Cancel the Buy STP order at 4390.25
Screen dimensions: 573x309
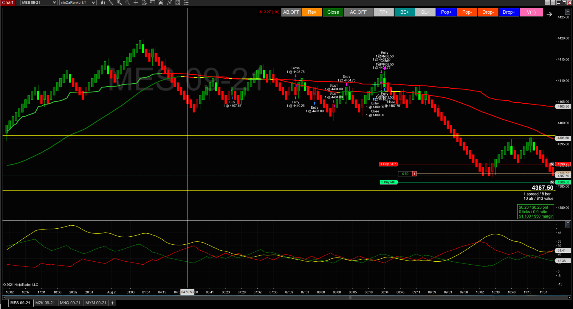tap(552, 164)
